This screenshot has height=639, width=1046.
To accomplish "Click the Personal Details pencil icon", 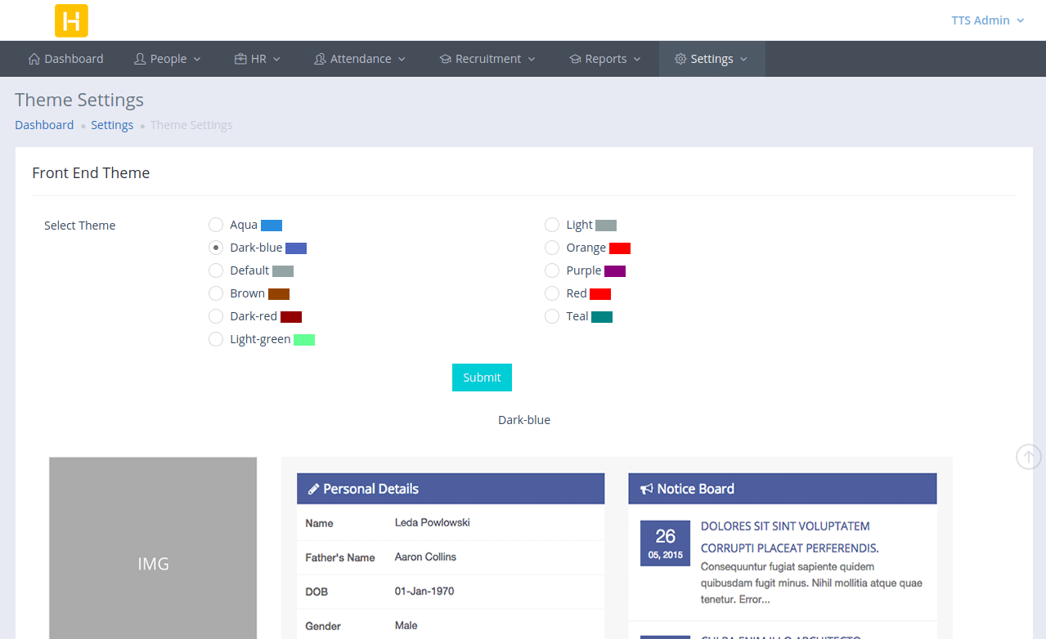I will pyautogui.click(x=313, y=489).
